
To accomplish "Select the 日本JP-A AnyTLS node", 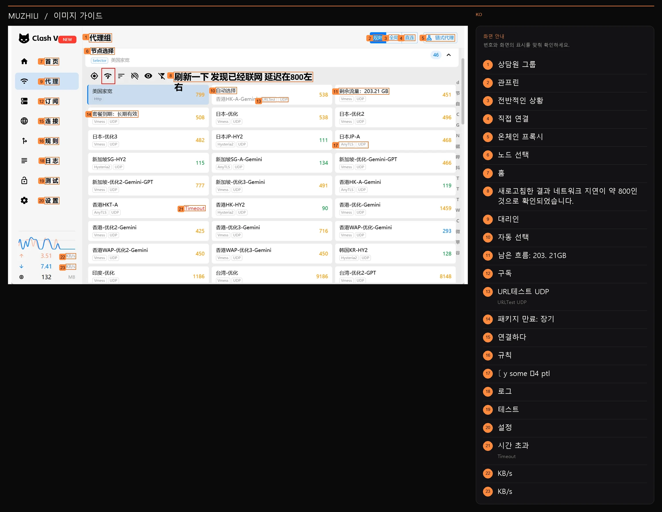I will pyautogui.click(x=395, y=140).
